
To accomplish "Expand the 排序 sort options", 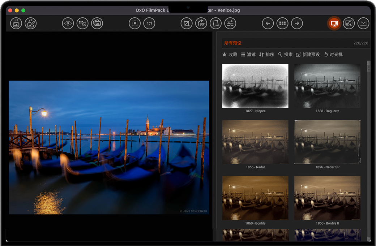I will point(266,55).
